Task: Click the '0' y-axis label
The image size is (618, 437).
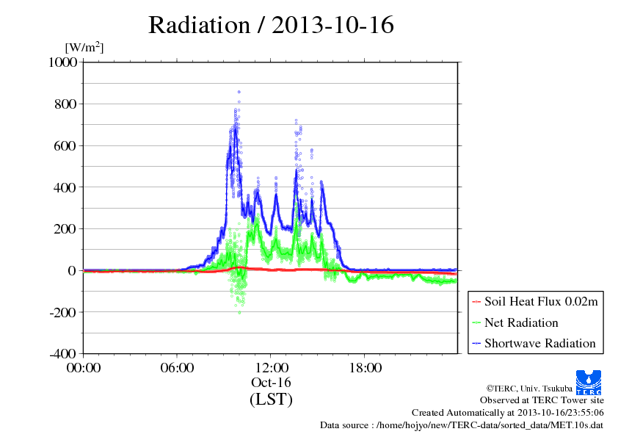Action: pyautogui.click(x=72, y=270)
